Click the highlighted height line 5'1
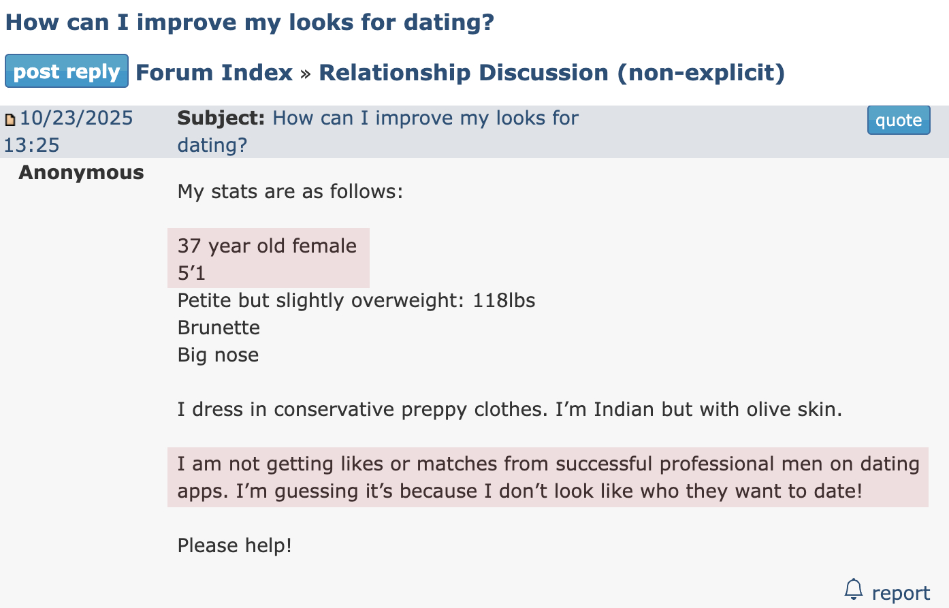This screenshot has height=608, width=949. click(x=191, y=273)
